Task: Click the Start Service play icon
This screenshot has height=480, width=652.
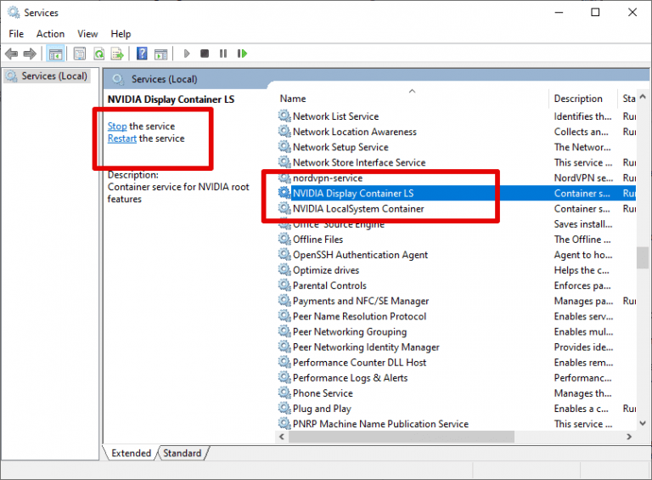Action: pyautogui.click(x=187, y=54)
